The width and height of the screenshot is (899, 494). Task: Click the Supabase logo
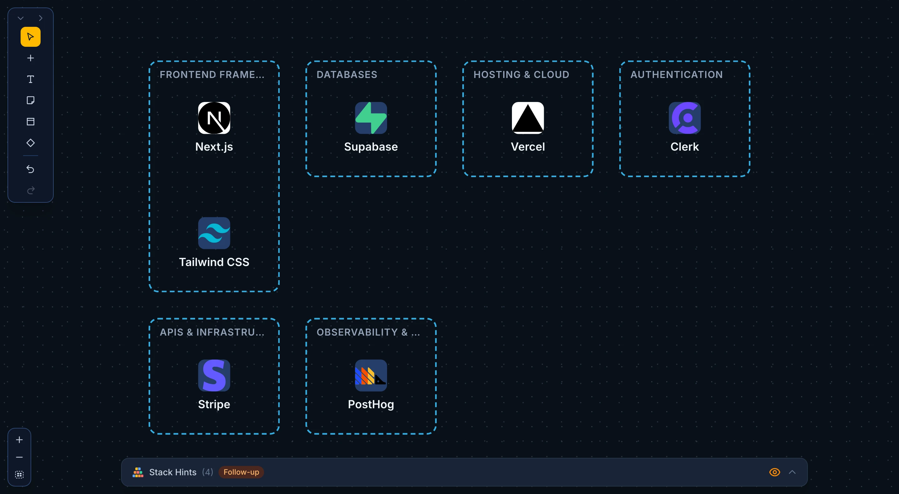click(371, 118)
